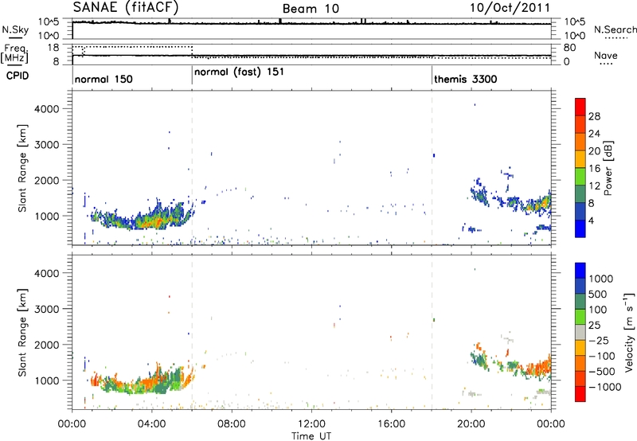Select the 08:00 time axis tick
This screenshot has height=441, width=637.
pyautogui.click(x=232, y=424)
